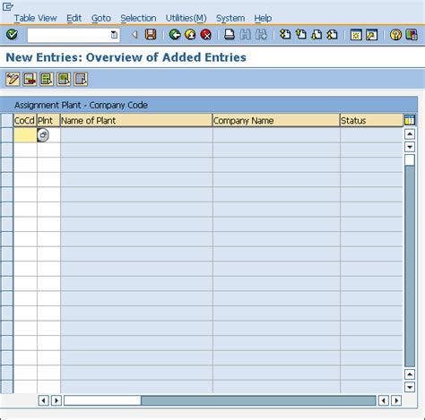Click the left-side horizontal scroll right arrow

point(56,400)
